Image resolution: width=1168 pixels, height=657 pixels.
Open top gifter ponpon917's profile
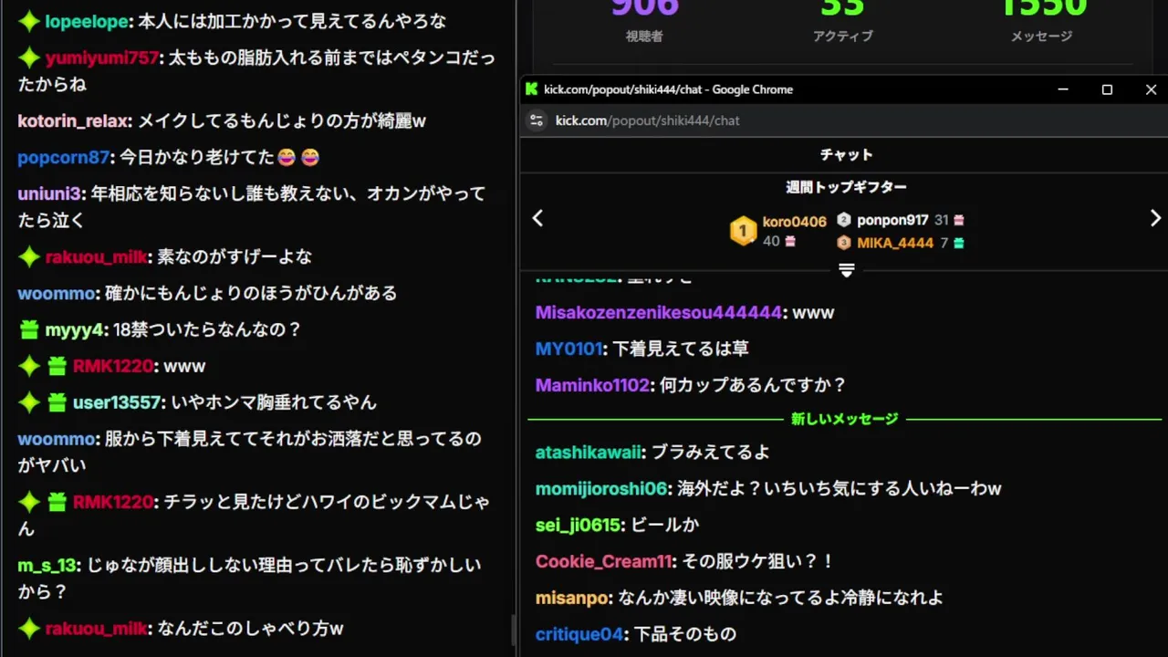892,220
